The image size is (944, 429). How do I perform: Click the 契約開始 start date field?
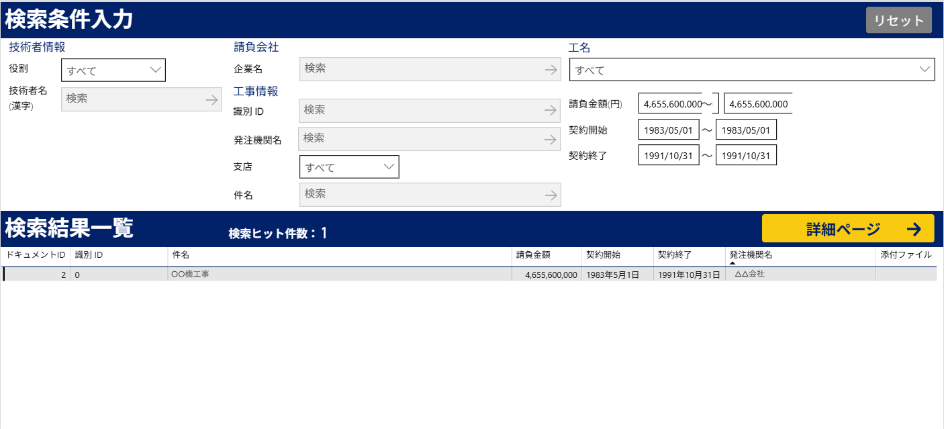[x=668, y=130]
